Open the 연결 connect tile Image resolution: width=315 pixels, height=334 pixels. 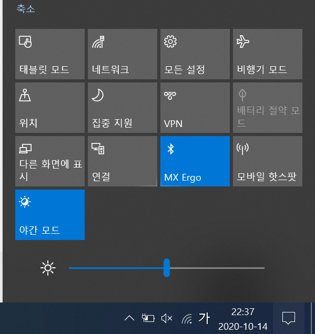(x=123, y=161)
